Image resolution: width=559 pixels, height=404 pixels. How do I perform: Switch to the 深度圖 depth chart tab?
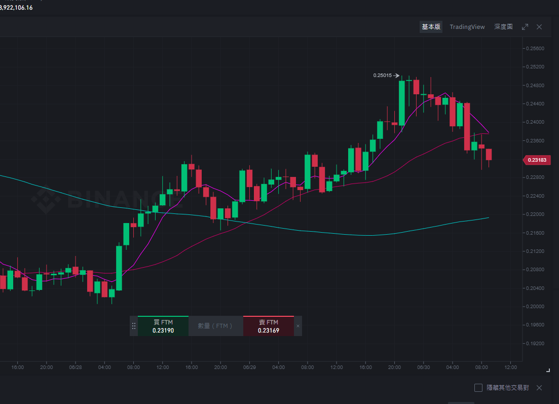tap(503, 27)
